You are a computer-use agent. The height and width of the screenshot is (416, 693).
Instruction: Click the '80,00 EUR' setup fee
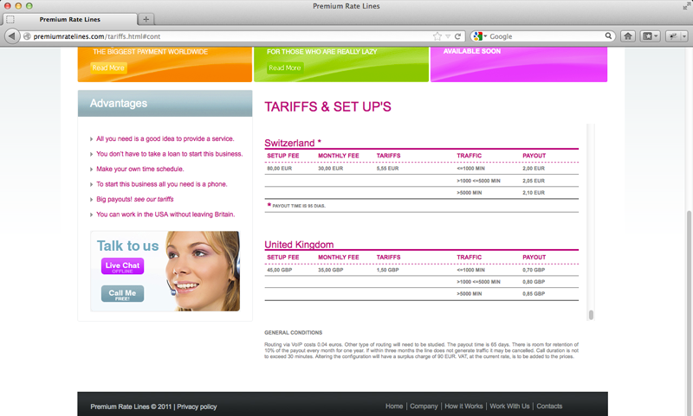coord(279,169)
